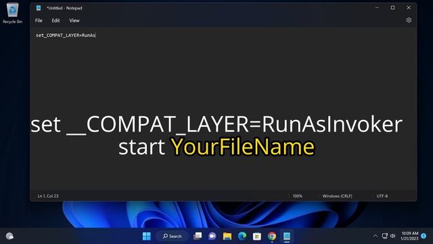Image resolution: width=433 pixels, height=244 pixels.
Task: Click the UTF-8 encoding indicator
Action: click(x=382, y=196)
